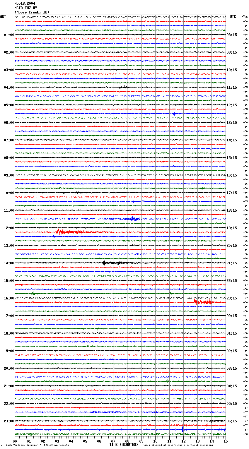Click the "00:15" UTC time label

(232, 316)
